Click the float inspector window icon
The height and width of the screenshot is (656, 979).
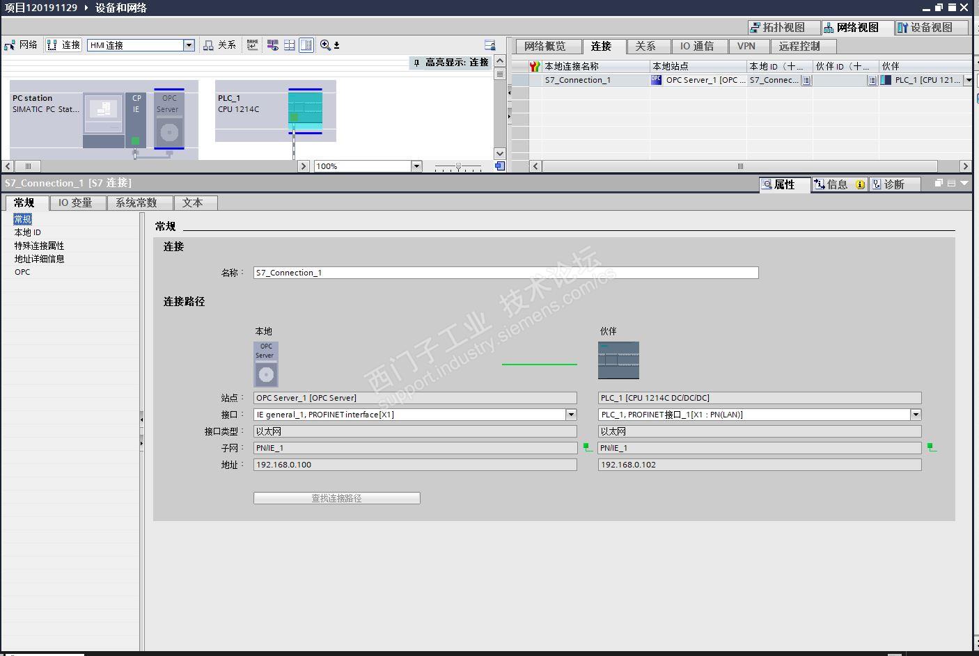coord(939,184)
